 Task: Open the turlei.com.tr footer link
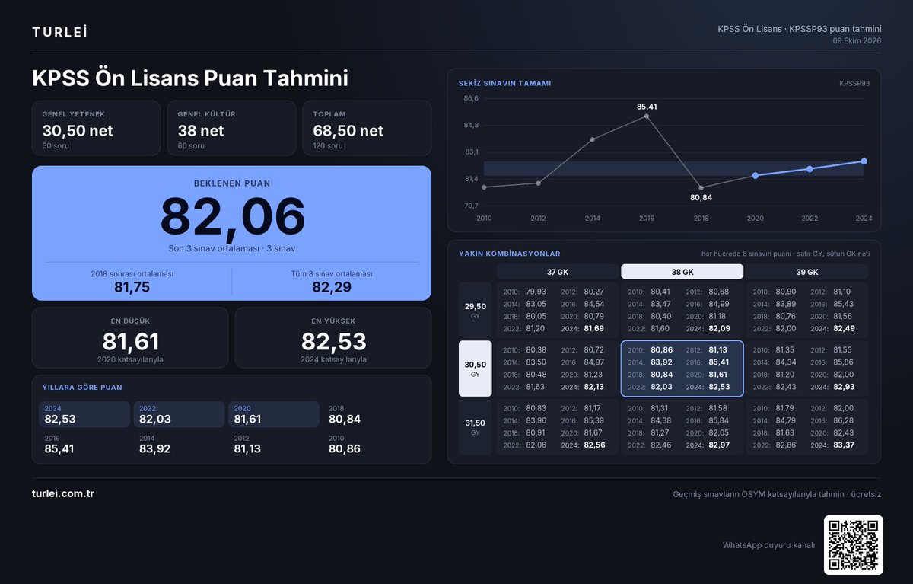[x=63, y=493]
